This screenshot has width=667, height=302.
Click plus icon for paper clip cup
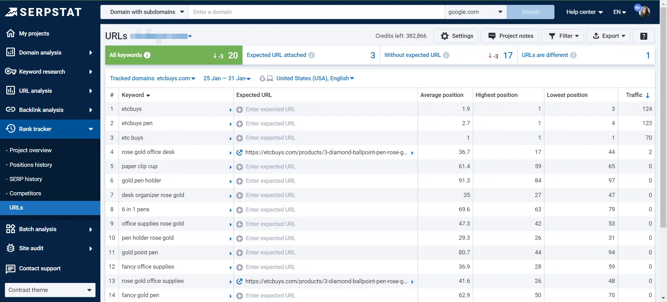[x=239, y=167]
